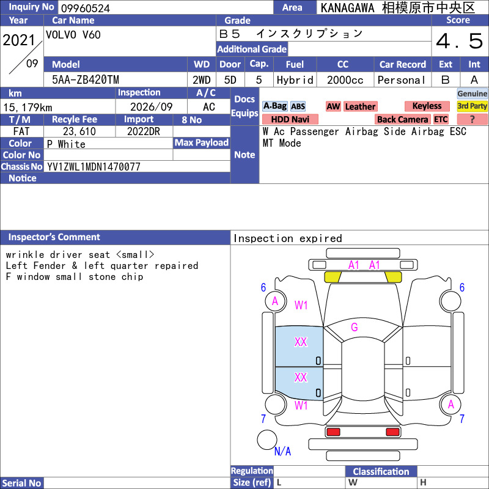Screen dimensions: 489x489
Task: Click the W1 mark on the rear quarter
Action: (301, 405)
